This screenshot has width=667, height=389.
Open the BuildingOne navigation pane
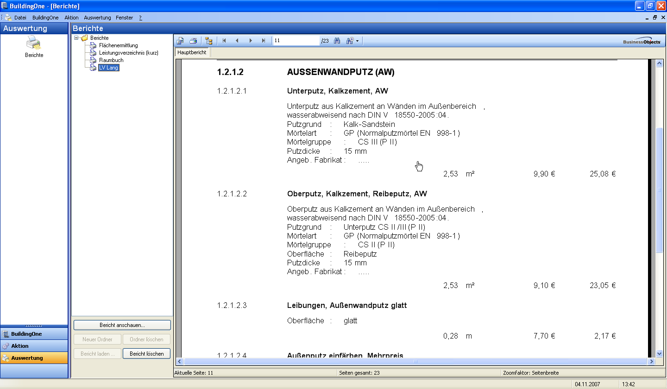tap(34, 334)
